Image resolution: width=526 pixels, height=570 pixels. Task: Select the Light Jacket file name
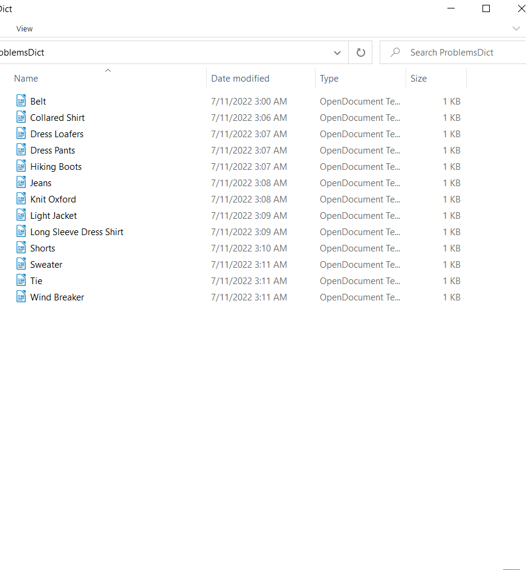coord(53,216)
